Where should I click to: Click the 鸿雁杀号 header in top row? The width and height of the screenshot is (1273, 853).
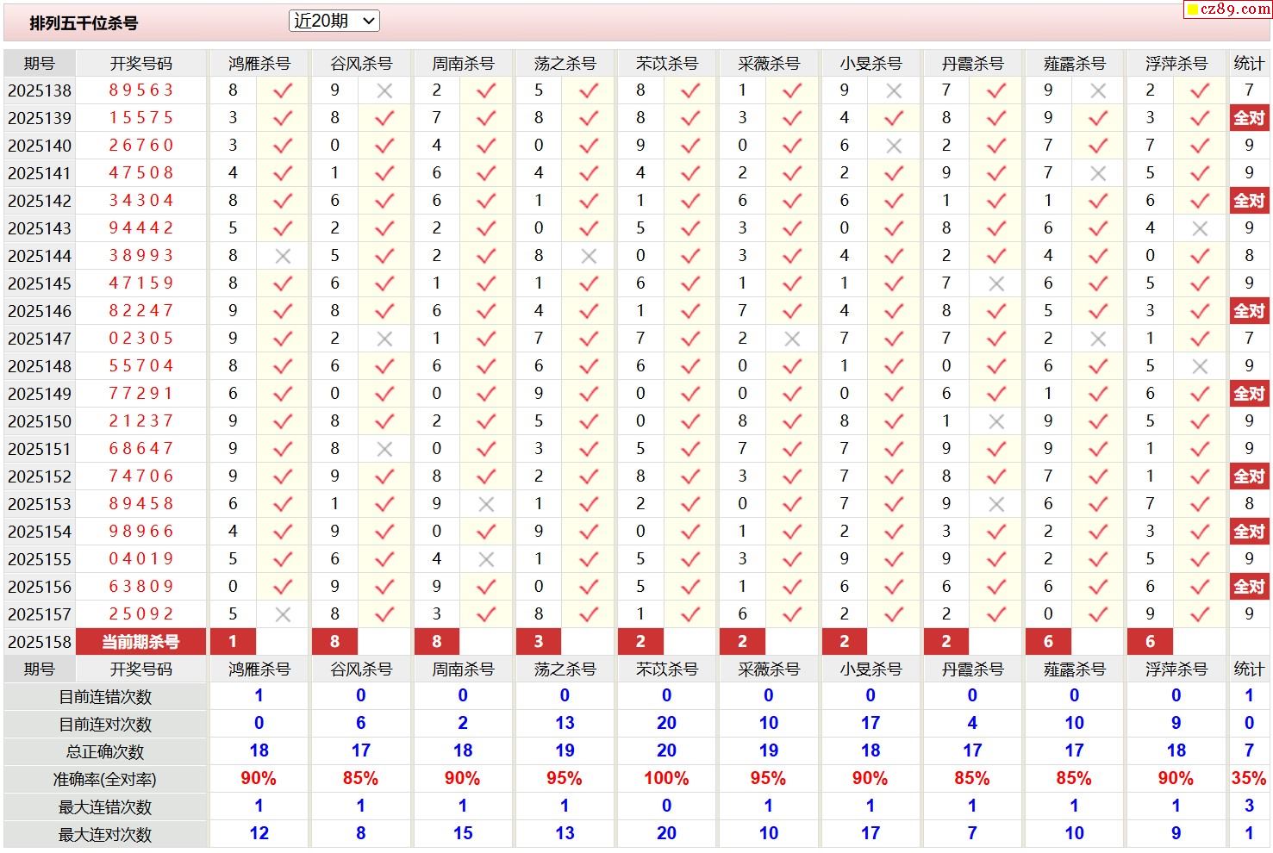point(259,64)
